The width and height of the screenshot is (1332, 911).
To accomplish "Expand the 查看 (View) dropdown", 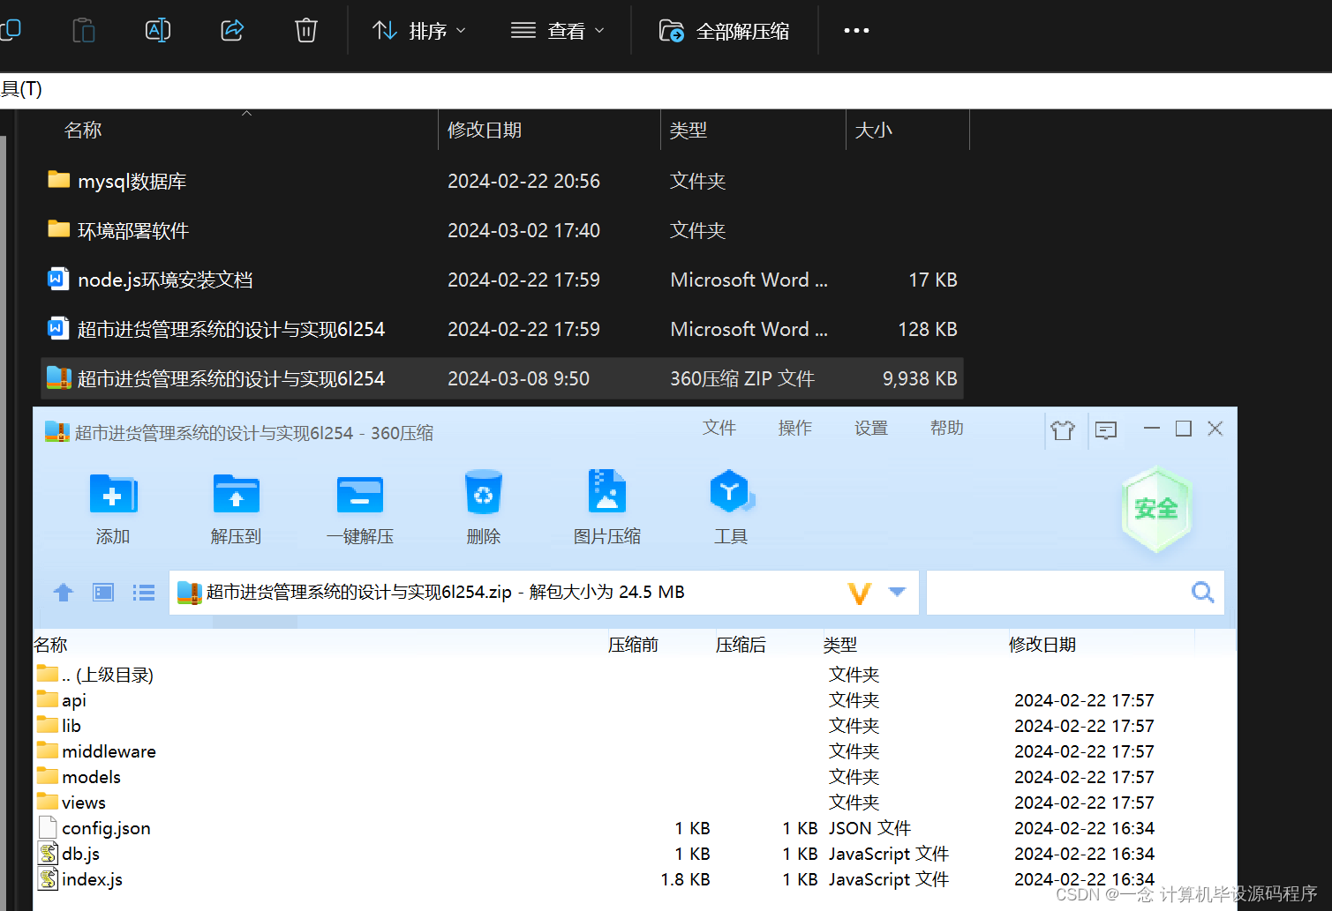I will click(558, 30).
